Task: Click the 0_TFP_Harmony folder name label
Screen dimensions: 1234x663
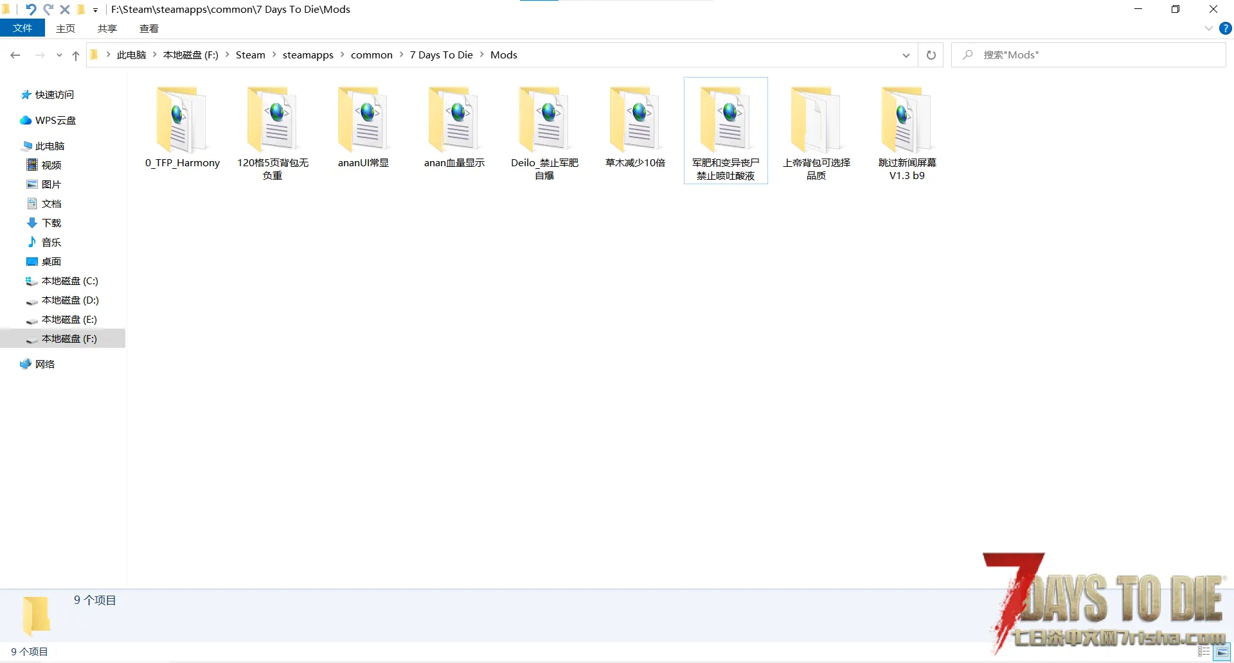Action: click(182, 163)
